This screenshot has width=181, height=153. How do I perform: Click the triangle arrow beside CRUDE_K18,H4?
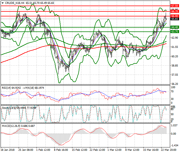click(3, 3)
